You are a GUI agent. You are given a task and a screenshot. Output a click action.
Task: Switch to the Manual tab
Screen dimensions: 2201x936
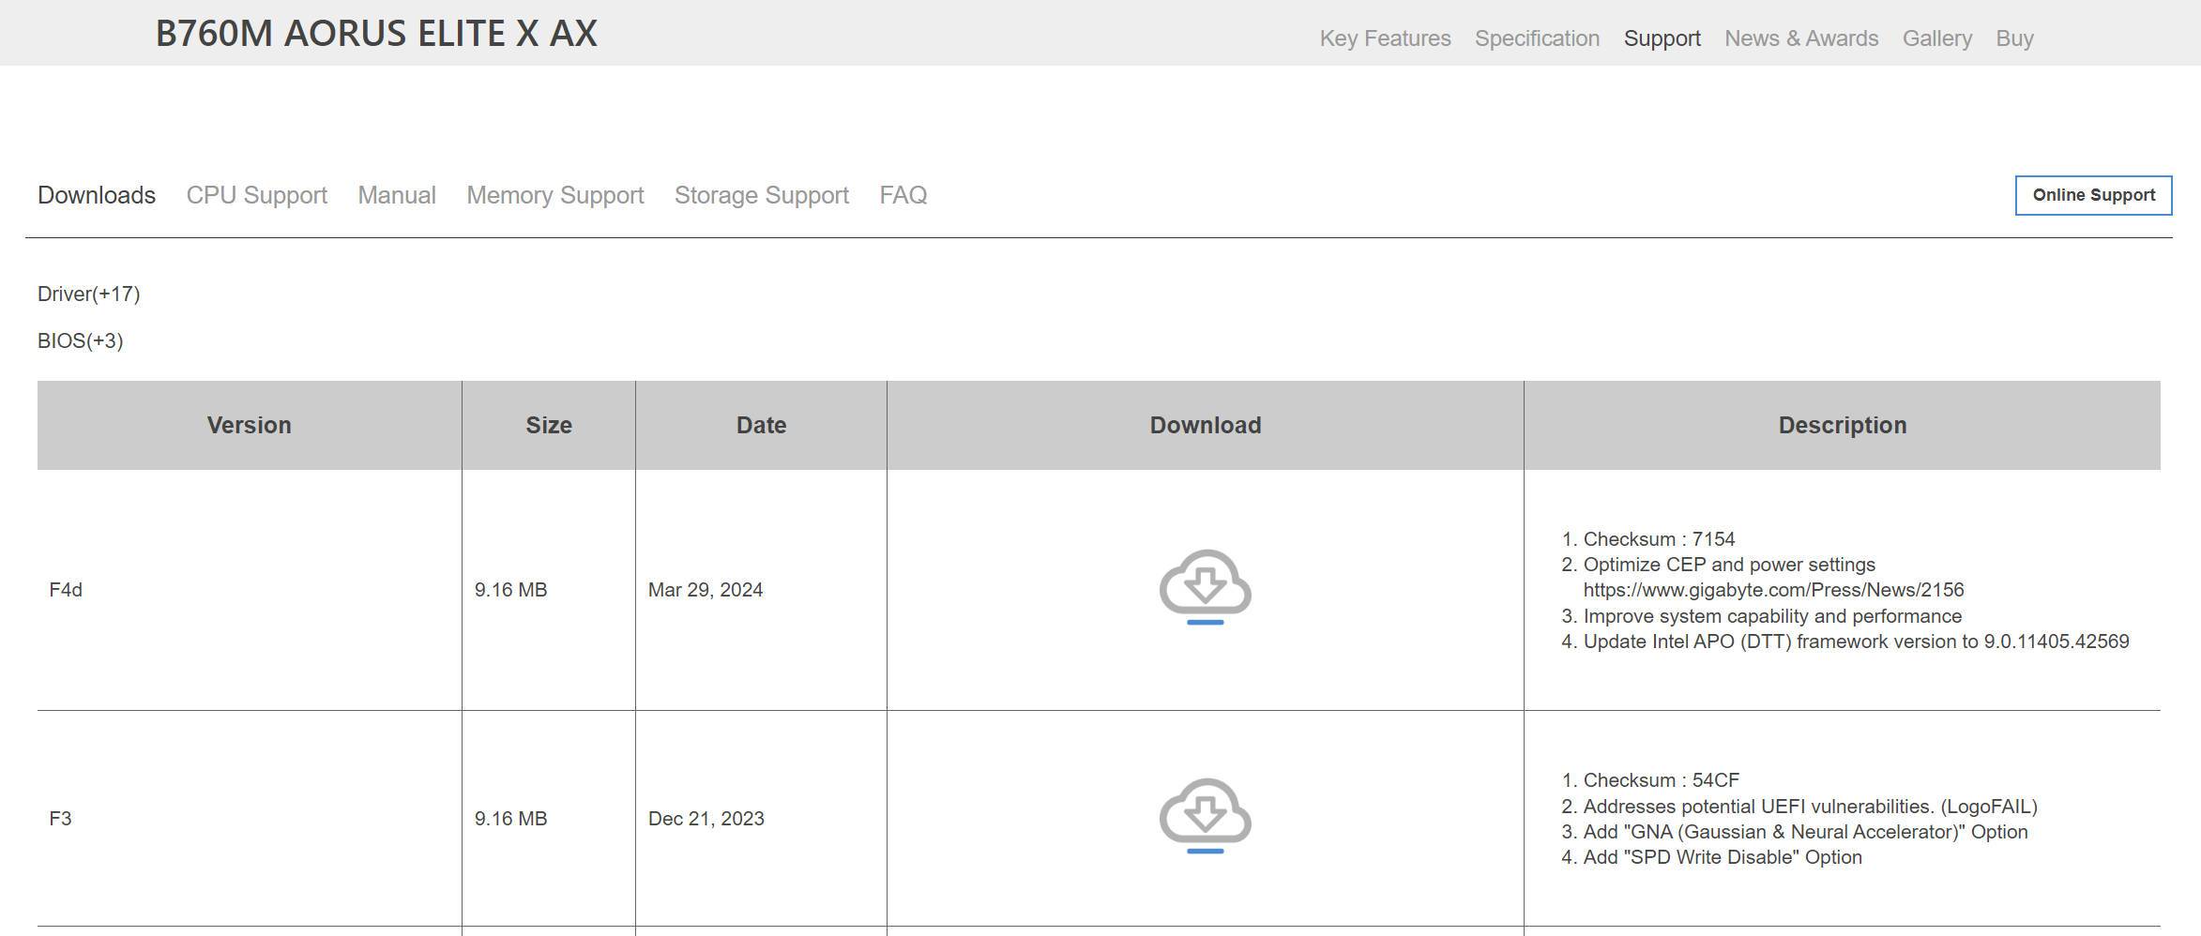(x=397, y=195)
